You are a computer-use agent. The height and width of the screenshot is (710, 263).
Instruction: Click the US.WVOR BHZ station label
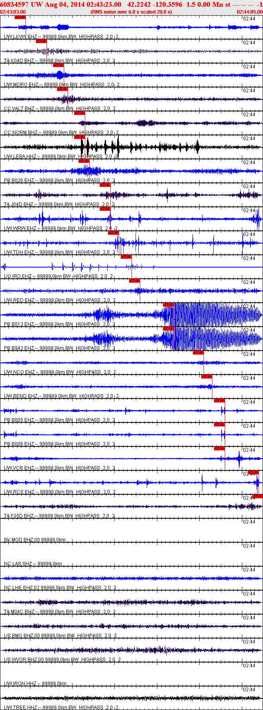tap(22, 660)
